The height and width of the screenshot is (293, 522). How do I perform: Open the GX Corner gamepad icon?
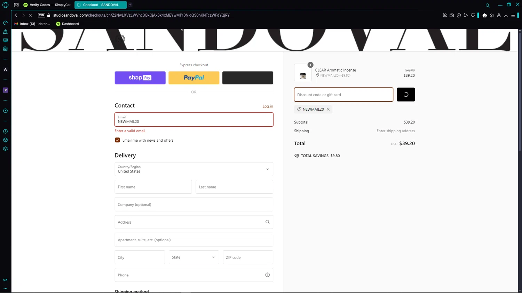pyautogui.click(x=16, y=5)
